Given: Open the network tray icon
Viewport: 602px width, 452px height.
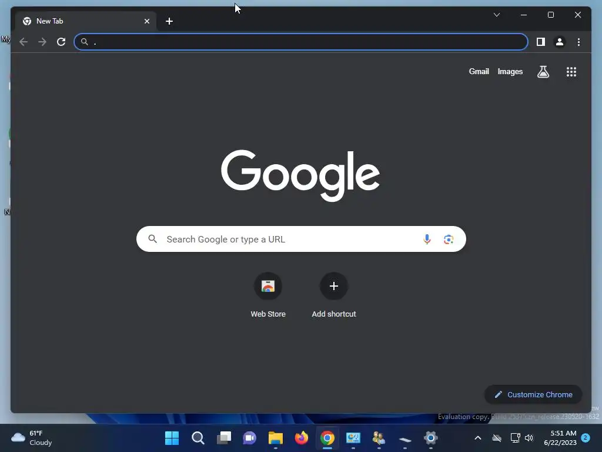Looking at the screenshot, I should tap(515, 438).
